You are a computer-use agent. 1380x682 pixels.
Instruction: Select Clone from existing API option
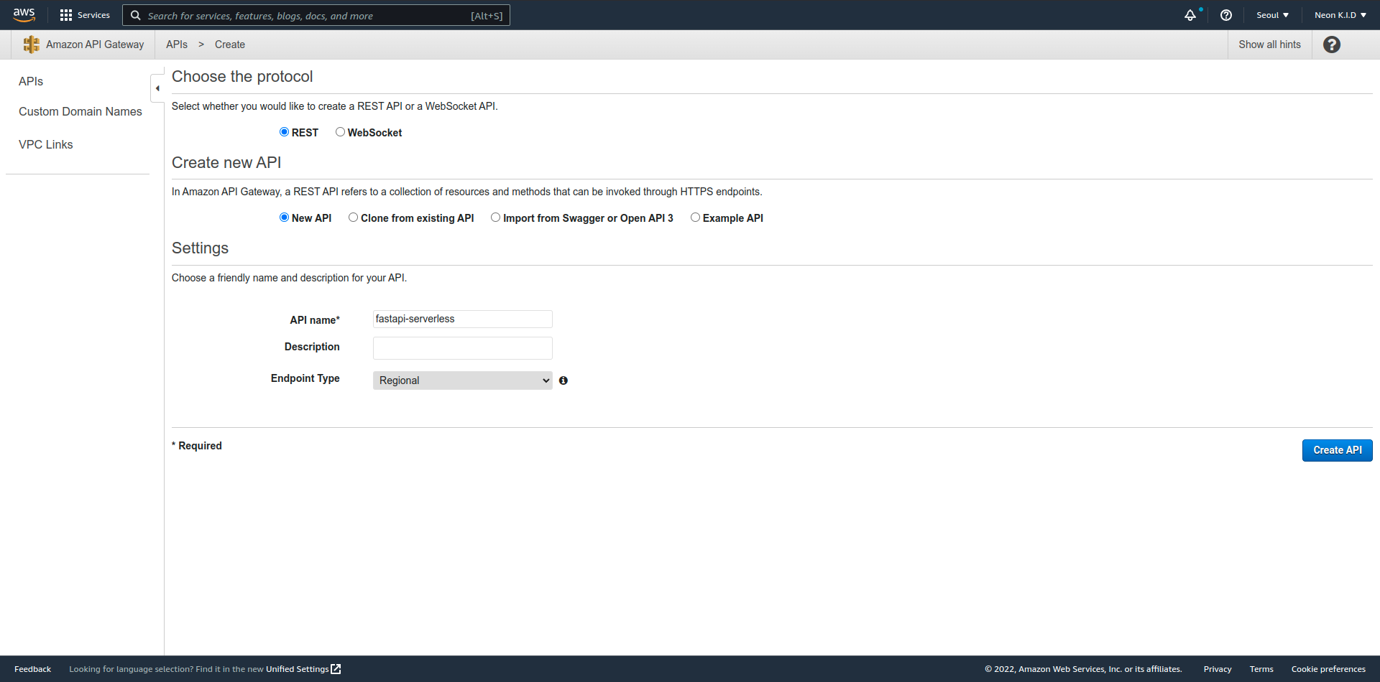[x=353, y=218]
